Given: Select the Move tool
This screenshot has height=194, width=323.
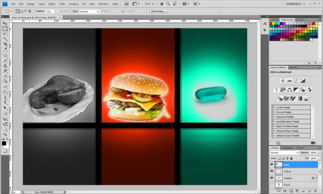Looking at the screenshot, I should [x=5, y=23].
